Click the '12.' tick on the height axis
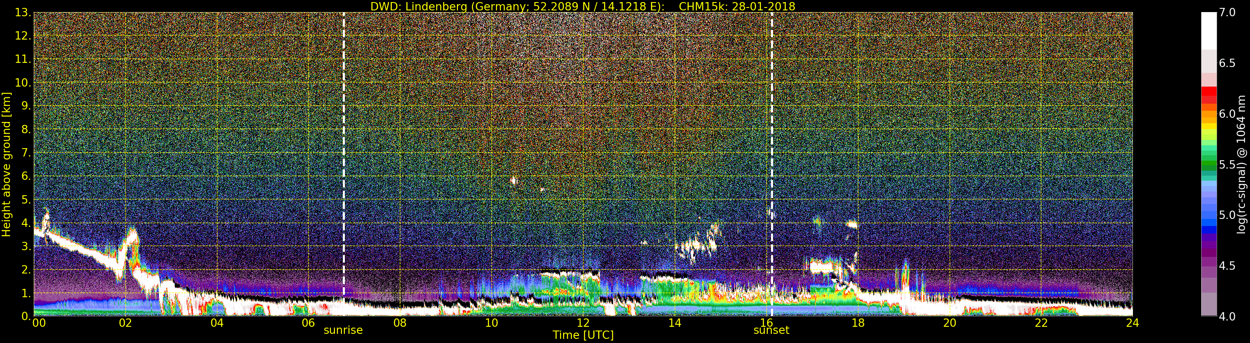The width and height of the screenshot is (1250, 343). pyautogui.click(x=23, y=36)
